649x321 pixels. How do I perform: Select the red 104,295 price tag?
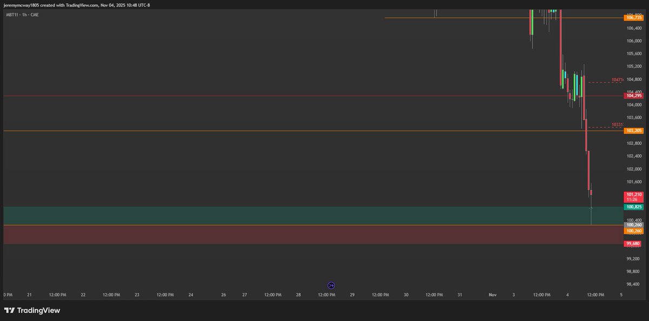pyautogui.click(x=633, y=96)
